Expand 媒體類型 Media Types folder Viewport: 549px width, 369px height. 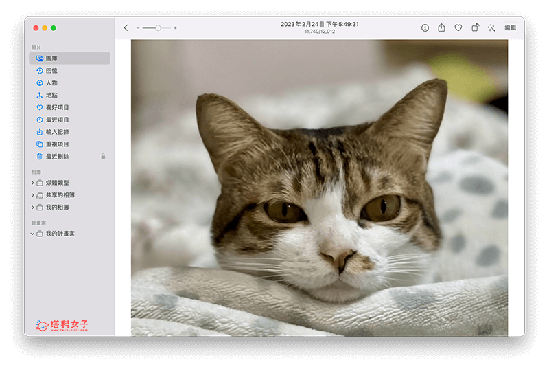32,183
